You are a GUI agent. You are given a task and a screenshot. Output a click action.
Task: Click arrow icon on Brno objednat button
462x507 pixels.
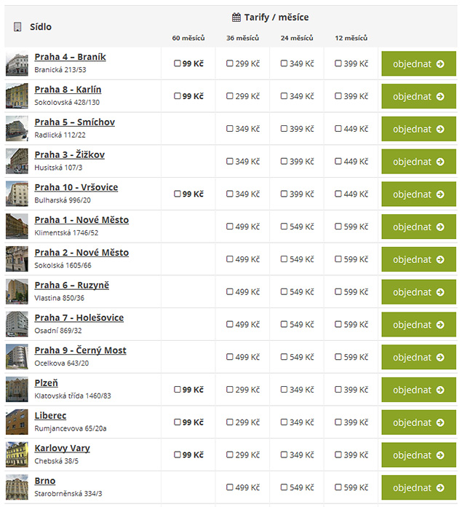click(440, 487)
